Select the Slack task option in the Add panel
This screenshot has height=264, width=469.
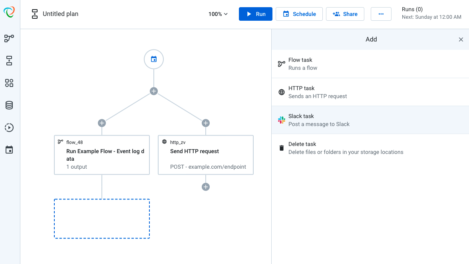371,120
